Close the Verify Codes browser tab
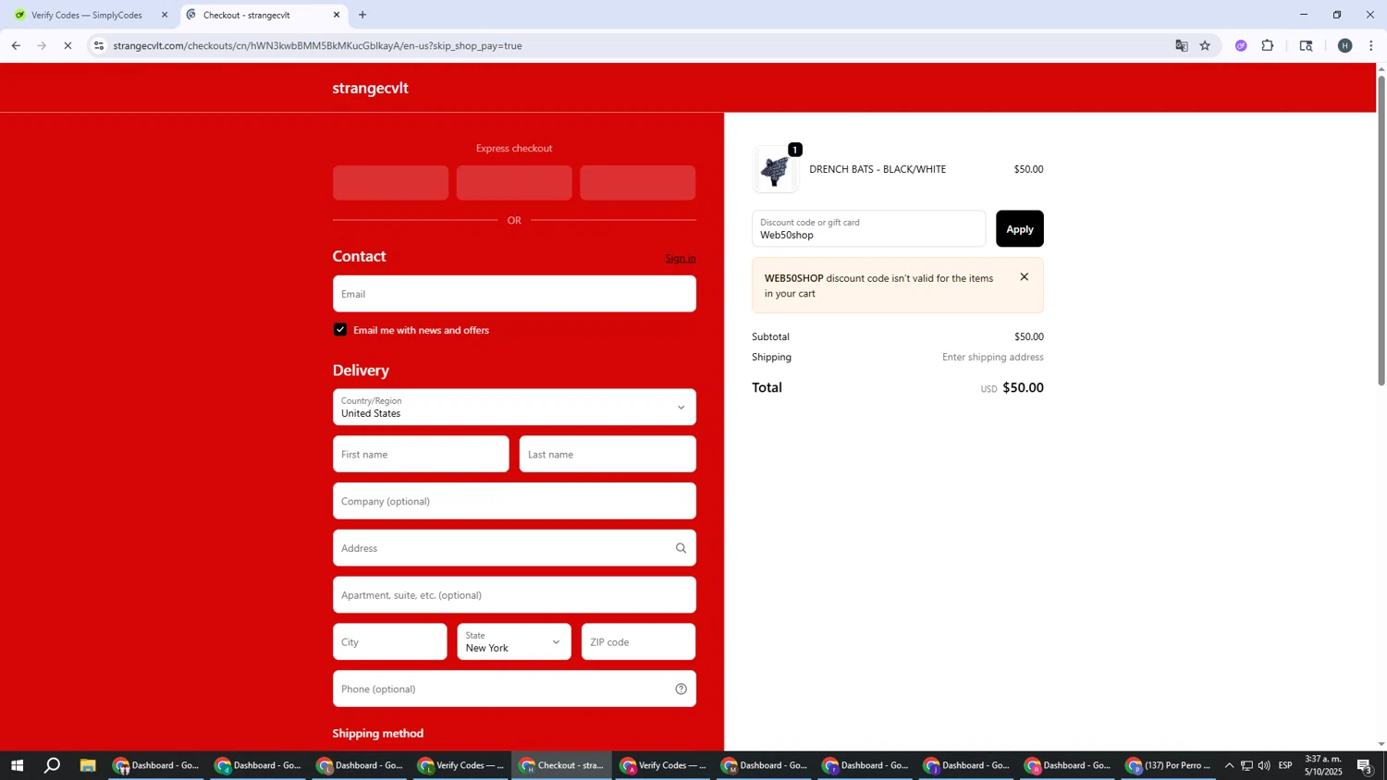1387x780 pixels. click(165, 15)
